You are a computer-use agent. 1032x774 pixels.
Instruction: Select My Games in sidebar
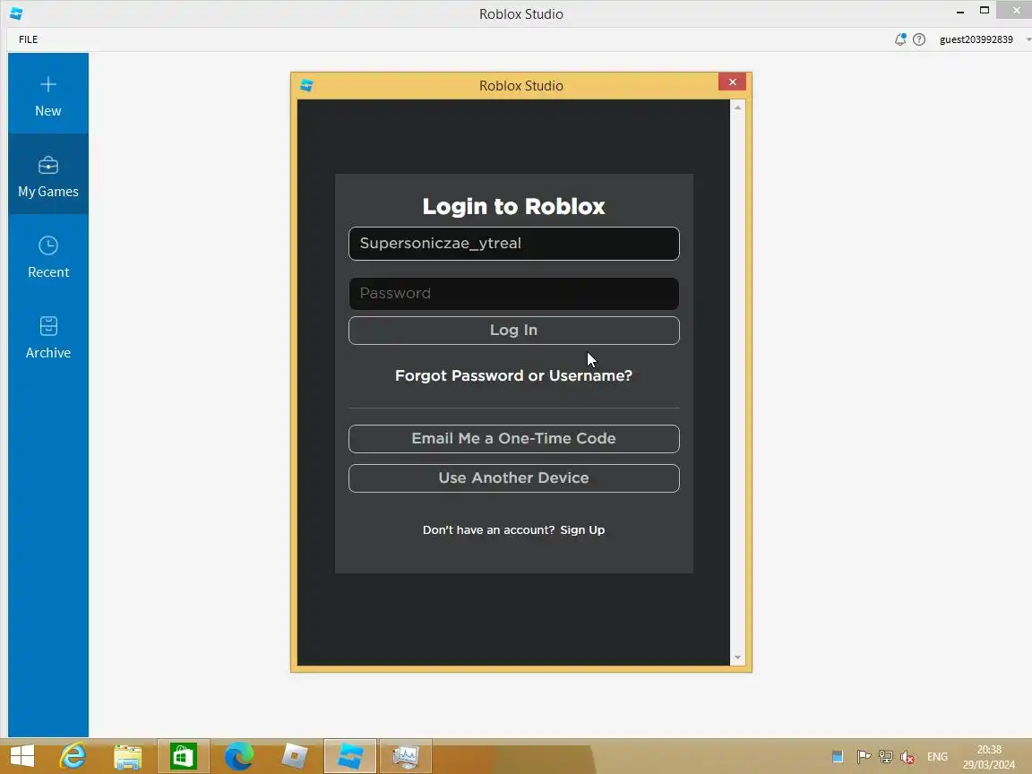48,175
